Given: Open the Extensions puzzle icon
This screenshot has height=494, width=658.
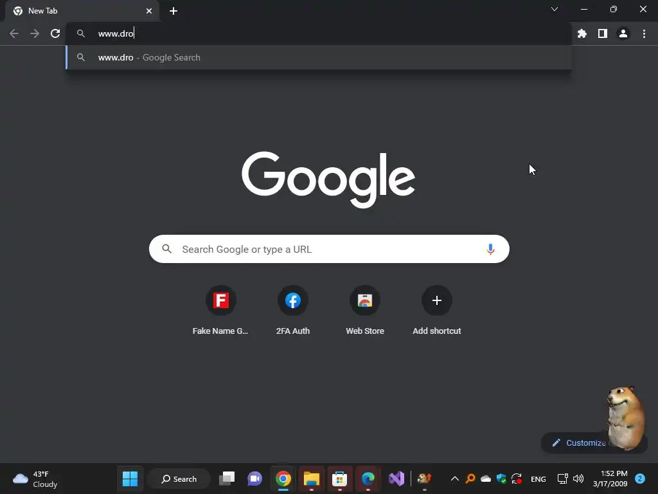Looking at the screenshot, I should pos(582,33).
